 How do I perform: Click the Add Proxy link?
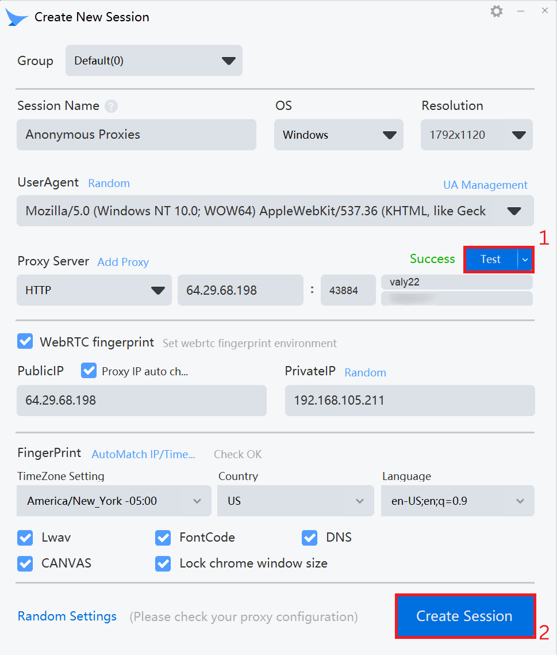click(122, 262)
